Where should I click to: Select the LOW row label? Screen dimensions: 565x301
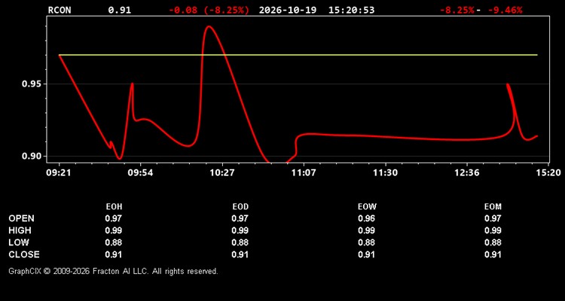coord(19,242)
